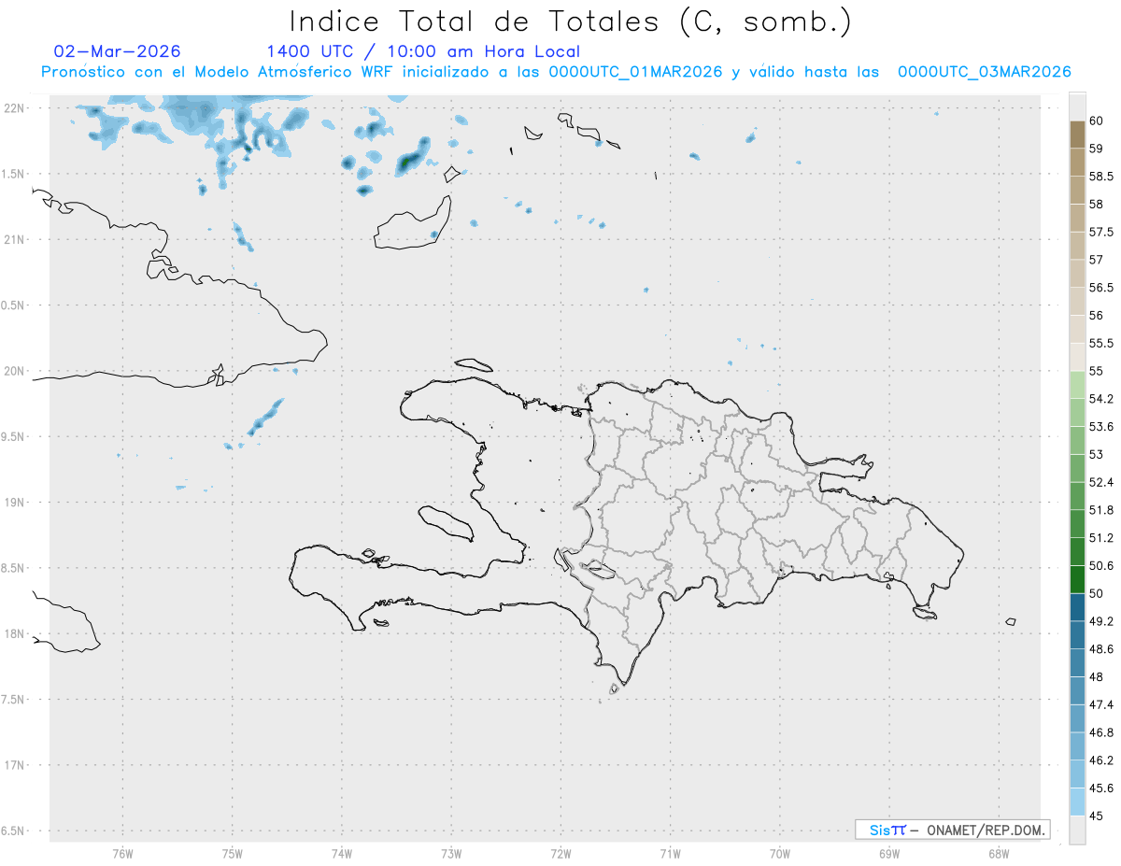Click the colorbar label "55.5"
This screenshot has width=1121, height=866.
point(1101,343)
